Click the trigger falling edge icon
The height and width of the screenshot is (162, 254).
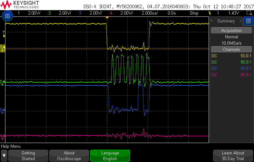210,13
